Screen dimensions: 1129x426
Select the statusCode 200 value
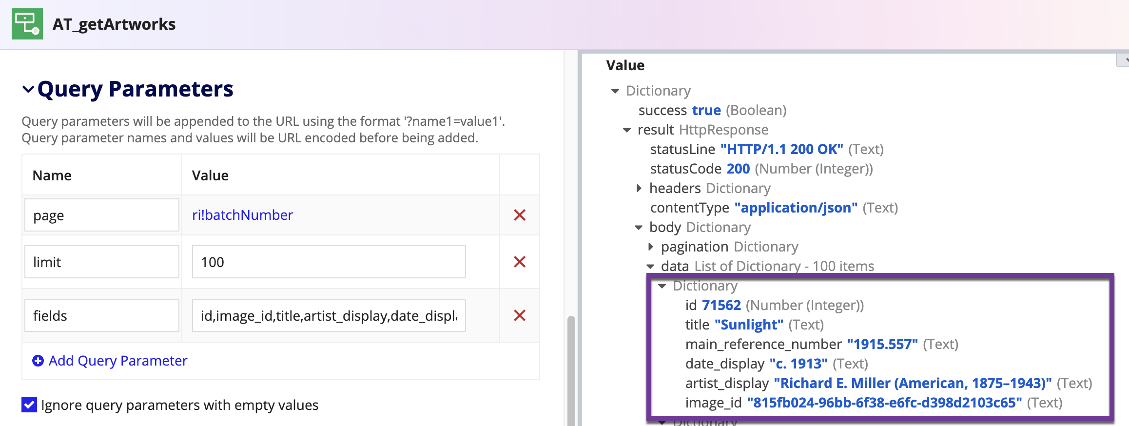tap(738, 169)
